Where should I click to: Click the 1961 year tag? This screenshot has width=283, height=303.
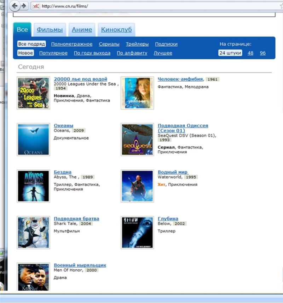pos(213,79)
